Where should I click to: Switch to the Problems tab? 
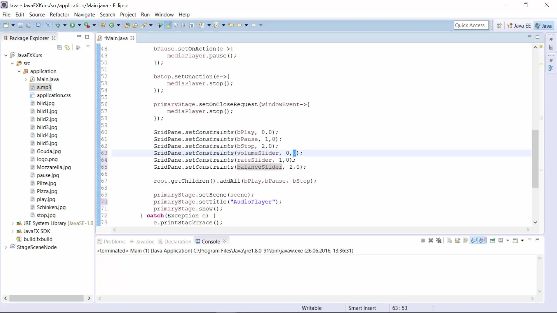point(111,241)
